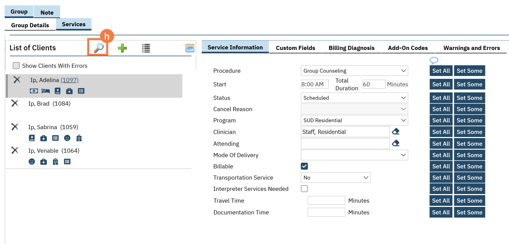Enable Show Clients With Errors checkbox

coord(16,66)
